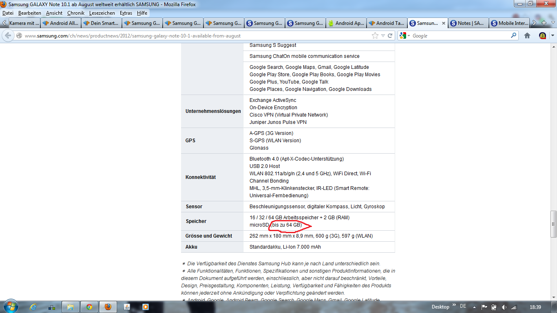
Task: Open the Bearbeiten menu
Action: tap(30, 13)
